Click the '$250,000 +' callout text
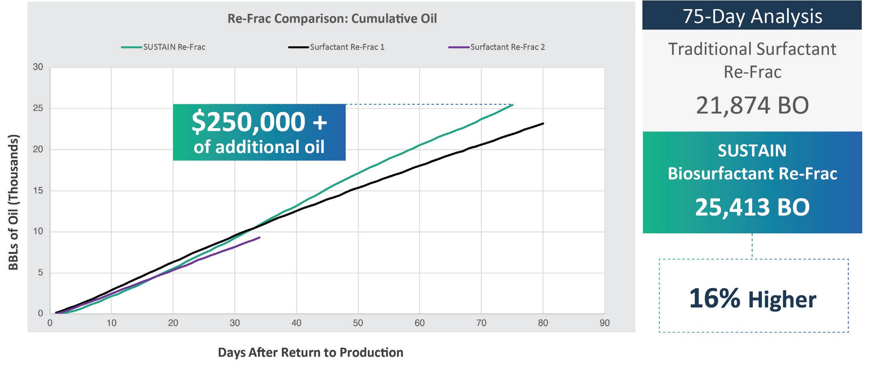Viewport: 869px width, 365px height. tap(259, 122)
